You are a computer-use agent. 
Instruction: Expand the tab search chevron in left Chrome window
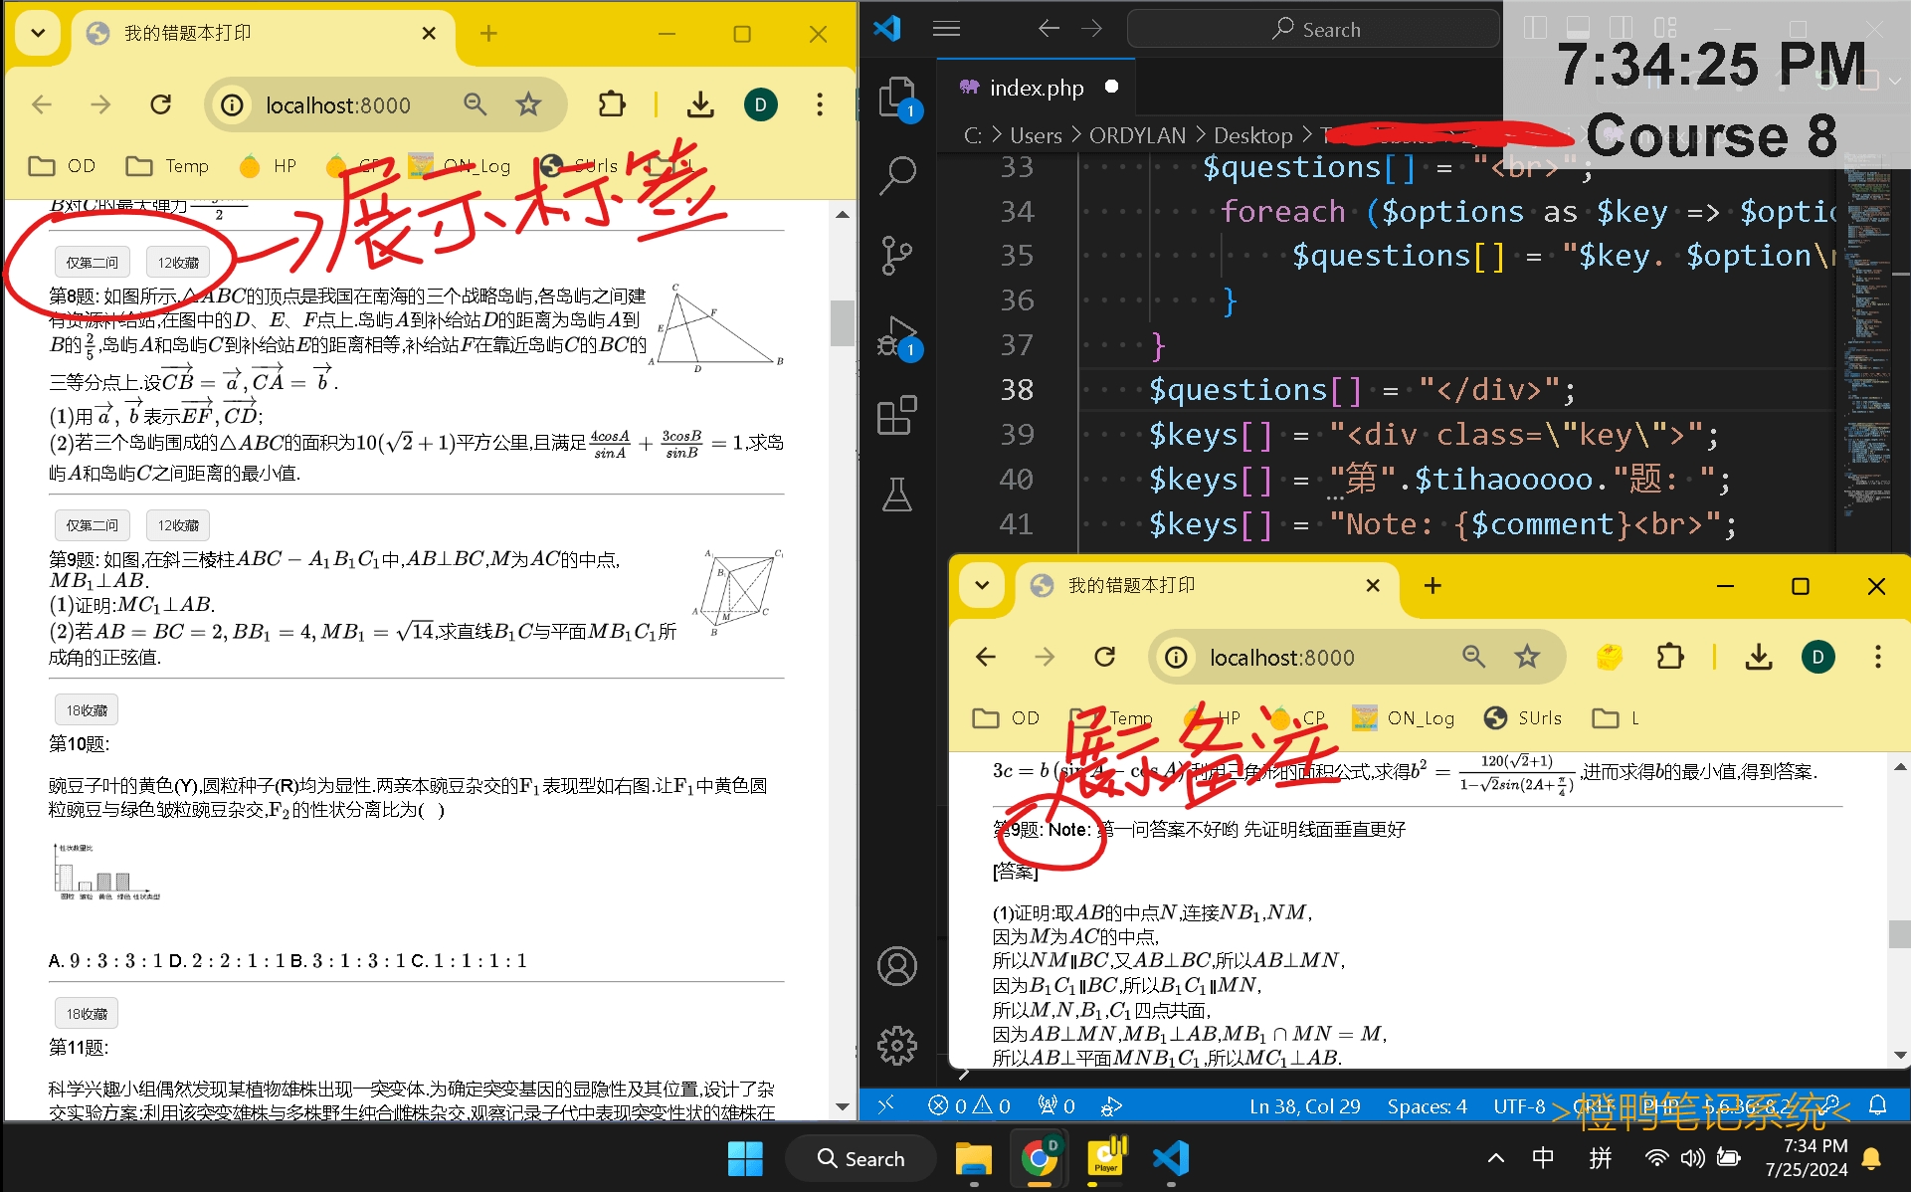[x=37, y=33]
